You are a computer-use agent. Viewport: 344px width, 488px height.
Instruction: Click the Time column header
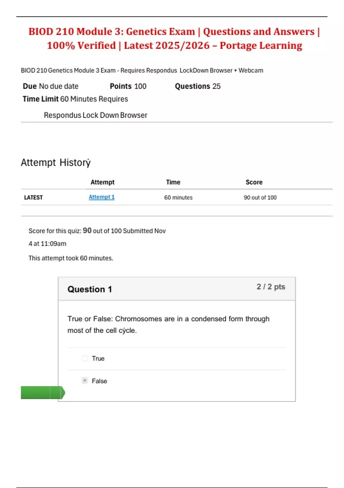173,182
